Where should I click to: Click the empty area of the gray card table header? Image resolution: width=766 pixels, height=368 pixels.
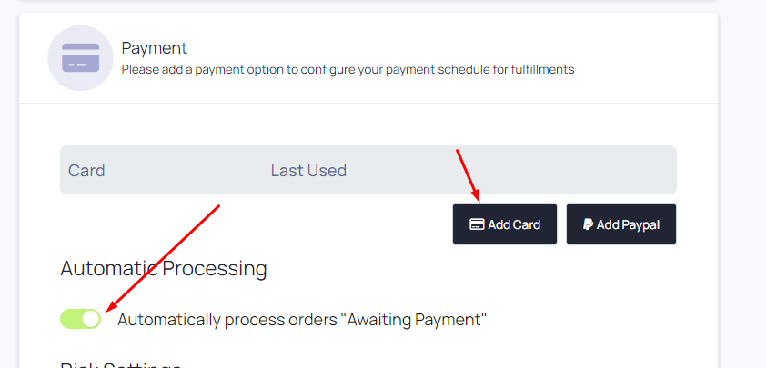click(x=513, y=170)
